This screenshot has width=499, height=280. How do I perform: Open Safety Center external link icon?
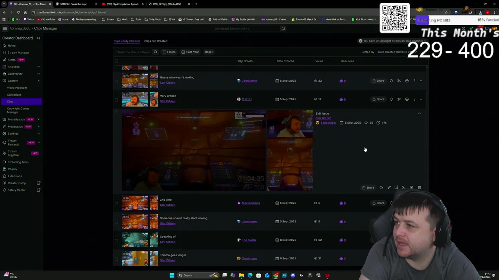coord(39,190)
